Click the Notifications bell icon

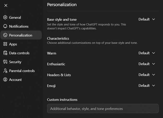(5, 26)
